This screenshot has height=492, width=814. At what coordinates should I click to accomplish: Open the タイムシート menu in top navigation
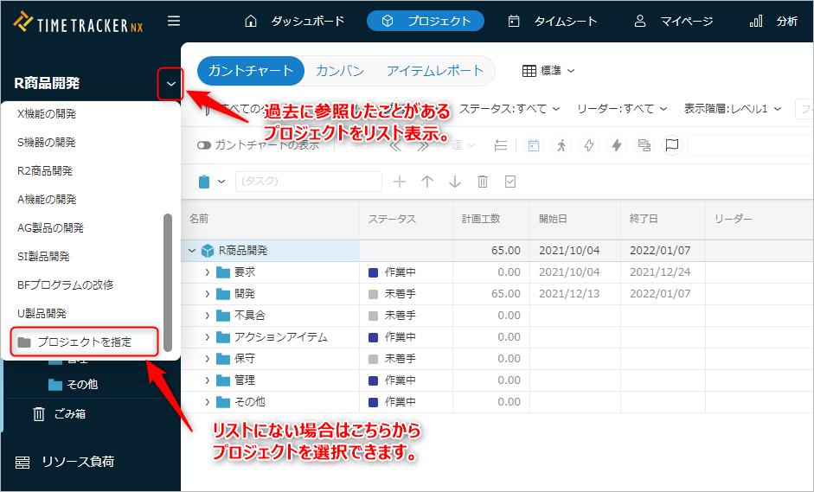[553, 21]
